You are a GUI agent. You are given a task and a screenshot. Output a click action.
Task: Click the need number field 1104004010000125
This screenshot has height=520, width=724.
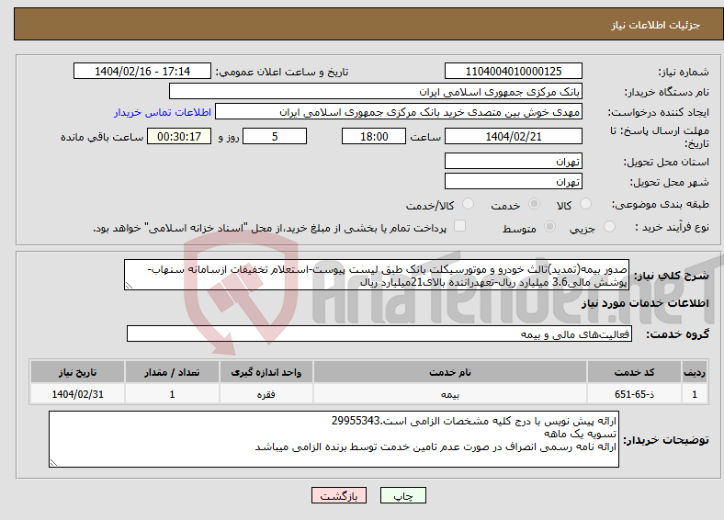coord(514,71)
